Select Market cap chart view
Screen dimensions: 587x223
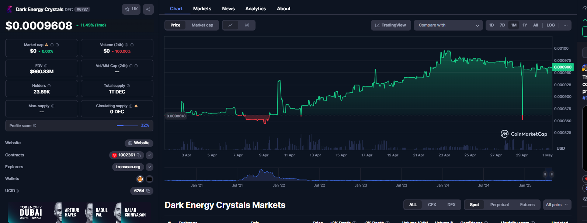point(202,25)
